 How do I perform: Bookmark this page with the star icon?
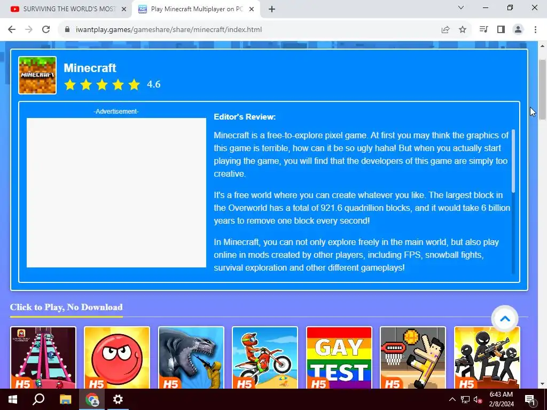coord(463,30)
